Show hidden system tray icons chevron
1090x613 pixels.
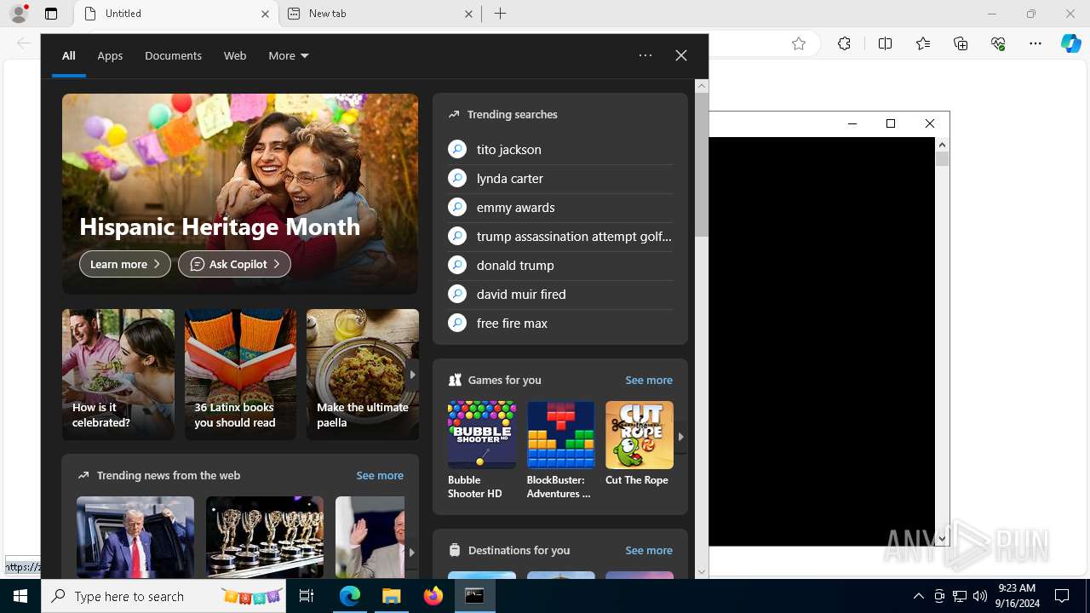[x=918, y=596]
